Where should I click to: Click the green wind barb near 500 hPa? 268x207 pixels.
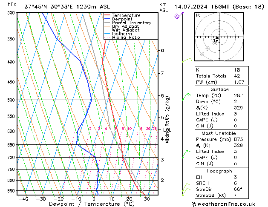[186, 96]
